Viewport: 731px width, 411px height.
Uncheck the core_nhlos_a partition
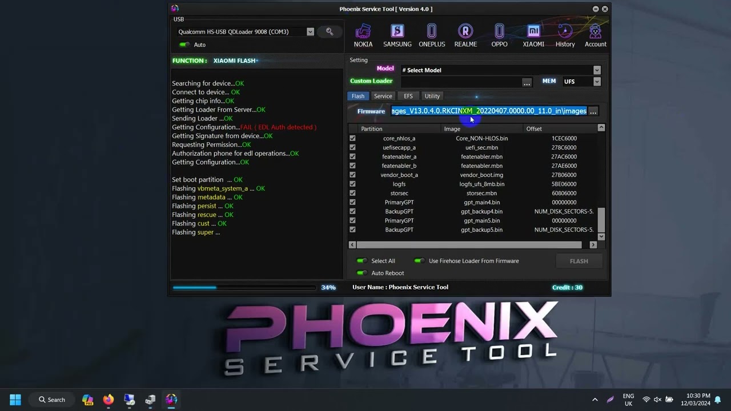point(352,138)
